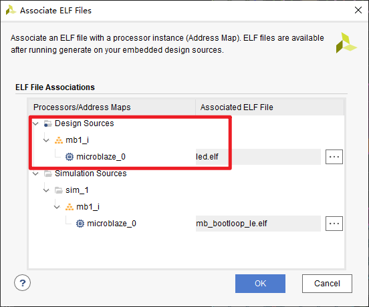Screen dimensions: 369x307
Task: Click the Simulation Sources folder icon
Action: [x=47, y=174]
